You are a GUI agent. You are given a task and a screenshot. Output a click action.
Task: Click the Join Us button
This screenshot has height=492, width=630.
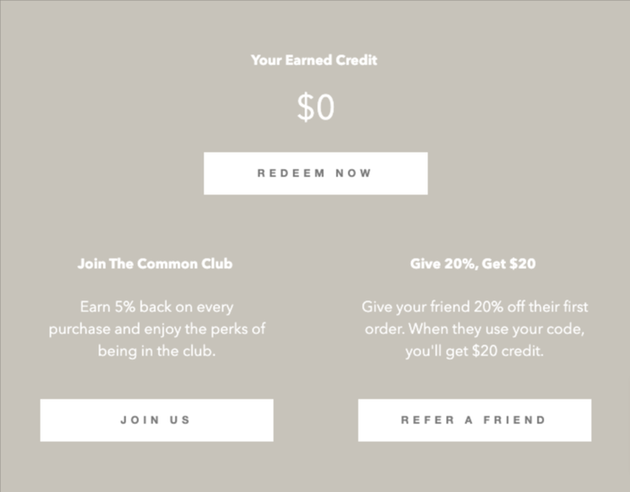point(156,420)
